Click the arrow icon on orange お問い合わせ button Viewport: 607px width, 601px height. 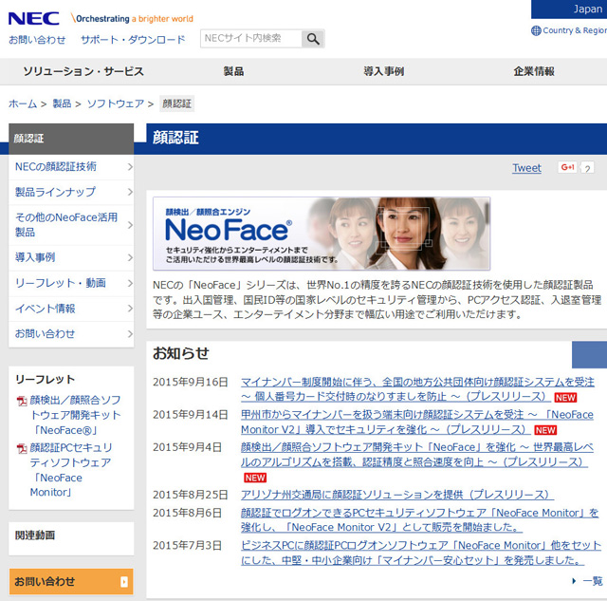124,581
